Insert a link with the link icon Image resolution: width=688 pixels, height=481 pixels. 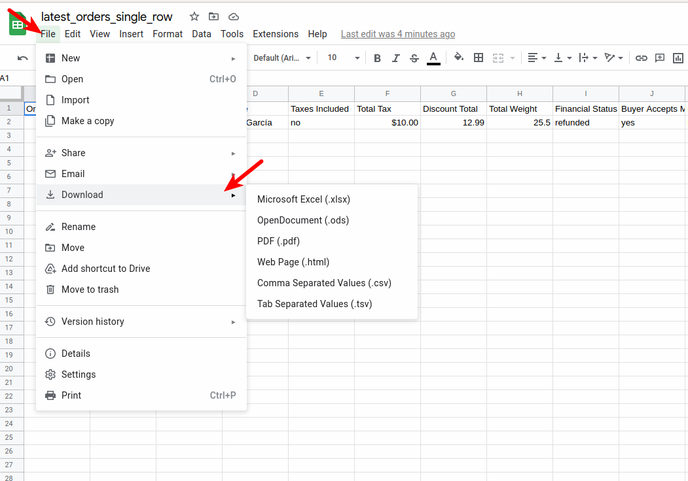(x=642, y=58)
